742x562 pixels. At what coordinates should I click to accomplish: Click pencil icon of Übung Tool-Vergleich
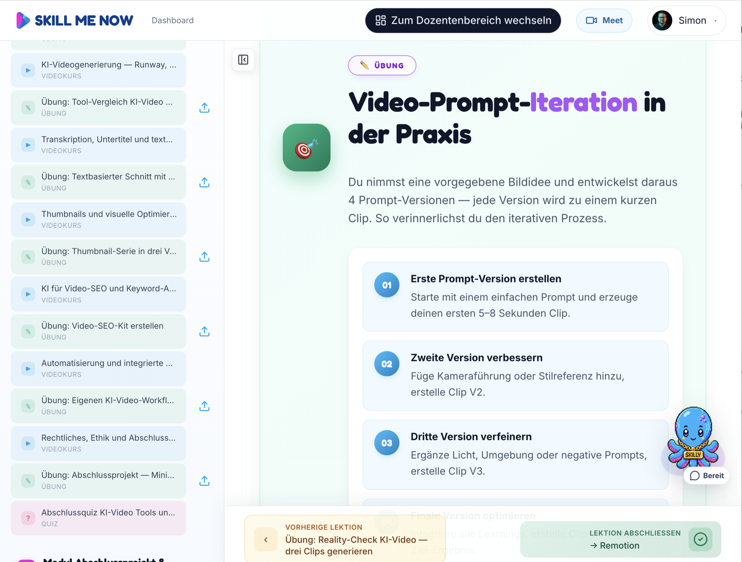click(28, 108)
